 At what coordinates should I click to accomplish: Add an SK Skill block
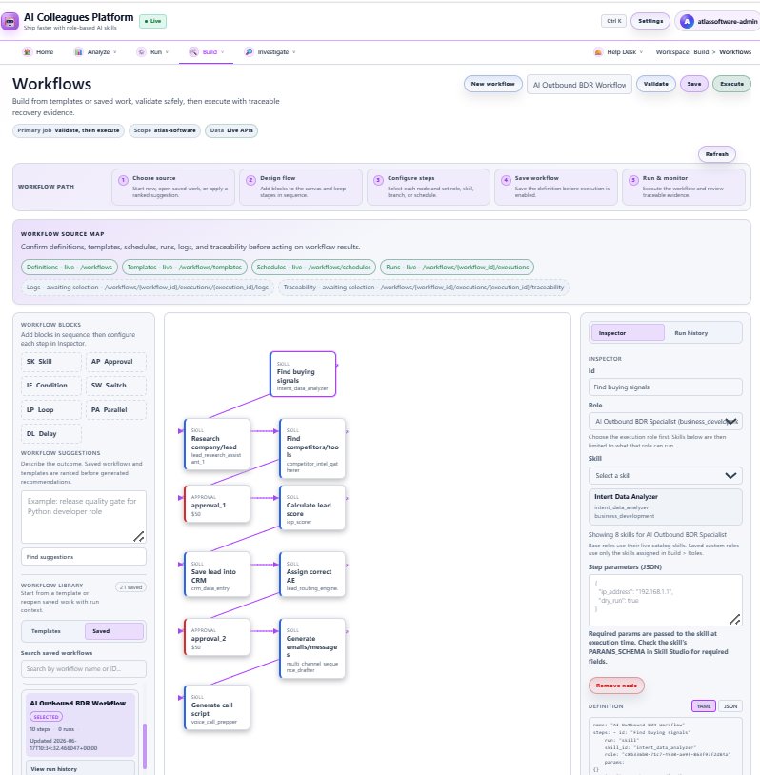(50, 362)
